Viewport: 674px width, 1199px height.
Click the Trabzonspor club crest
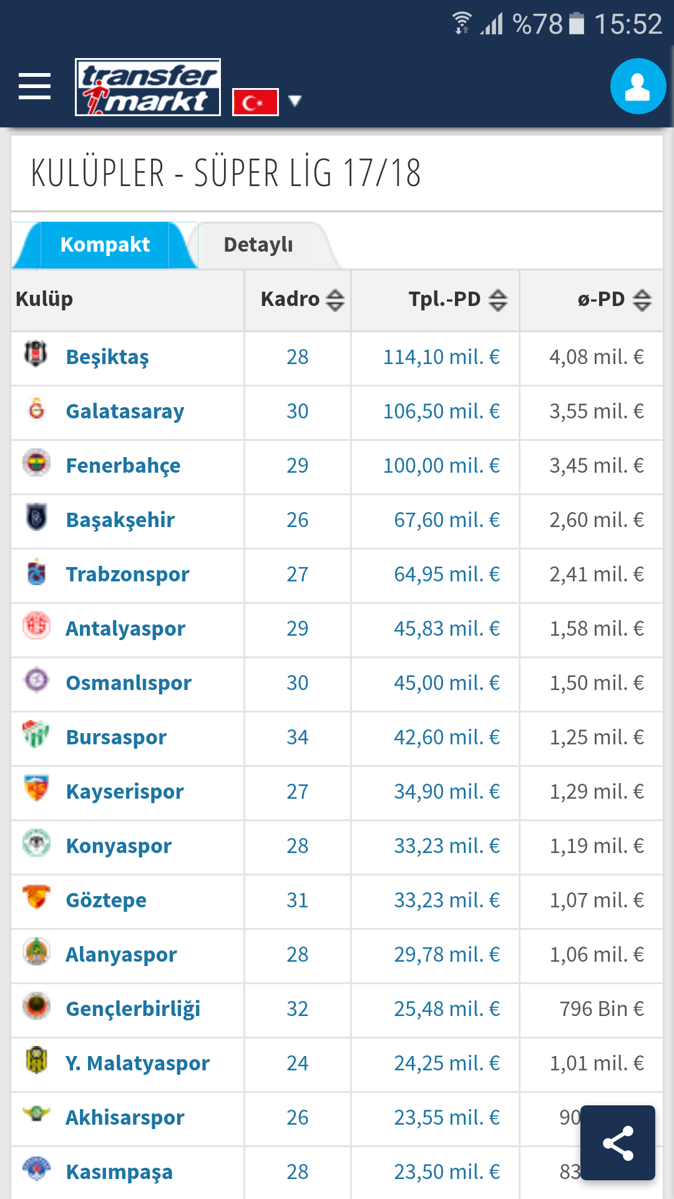tap(36, 572)
